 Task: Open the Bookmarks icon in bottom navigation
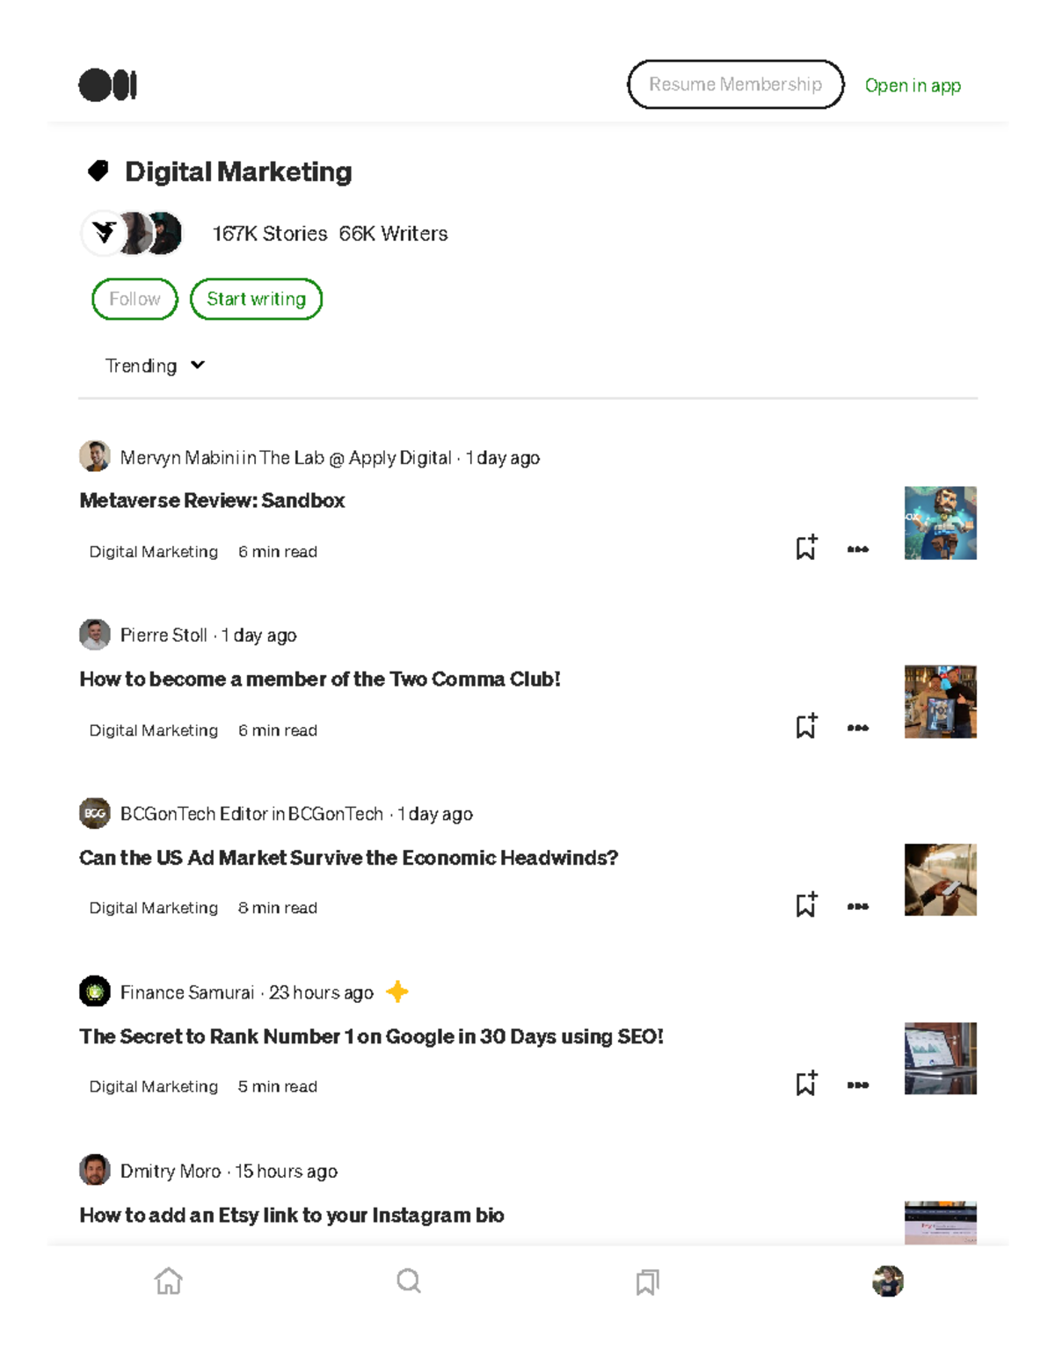(647, 1282)
